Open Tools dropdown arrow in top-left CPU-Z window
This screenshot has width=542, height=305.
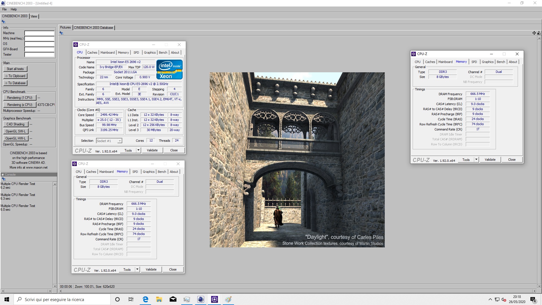(138, 150)
